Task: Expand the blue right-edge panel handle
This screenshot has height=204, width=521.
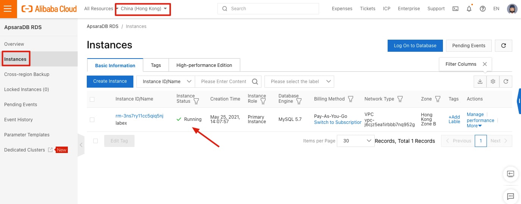Action: click(519, 101)
